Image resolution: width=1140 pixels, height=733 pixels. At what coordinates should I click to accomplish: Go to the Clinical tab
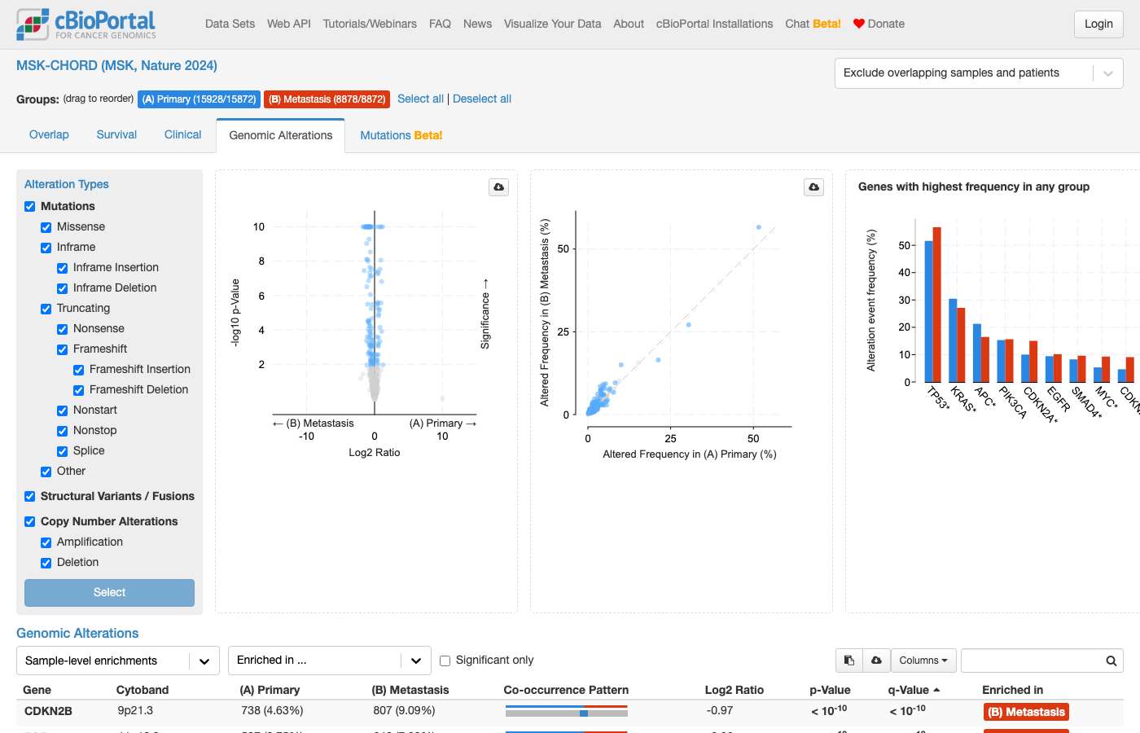coord(182,135)
